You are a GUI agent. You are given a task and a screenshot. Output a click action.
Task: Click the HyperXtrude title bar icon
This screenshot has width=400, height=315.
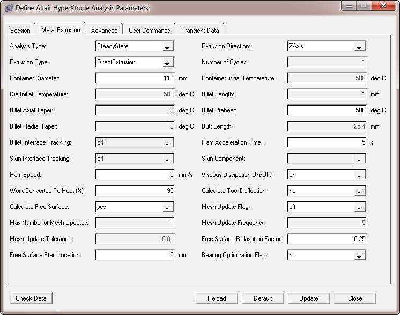[9, 8]
